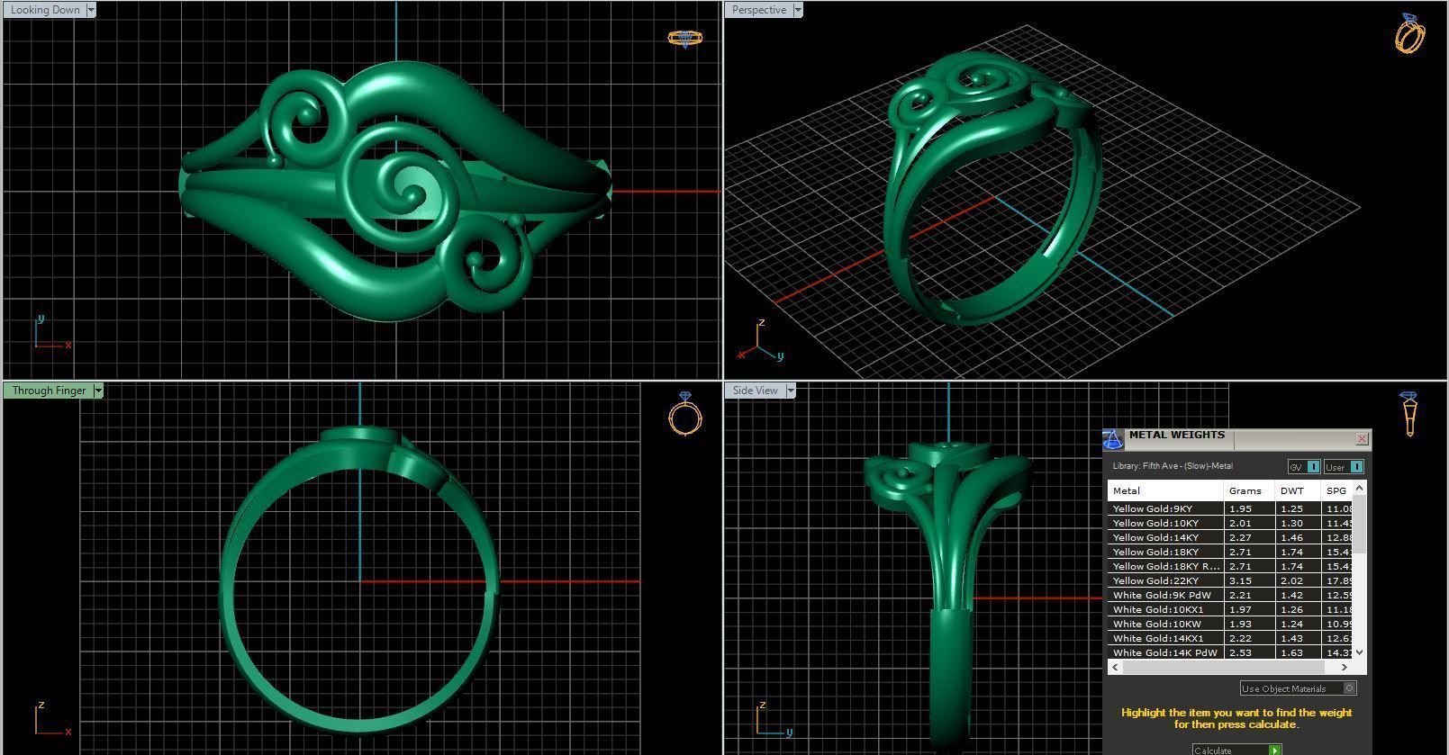
Task: Toggle the User library switch
Action: pyautogui.click(x=1344, y=467)
